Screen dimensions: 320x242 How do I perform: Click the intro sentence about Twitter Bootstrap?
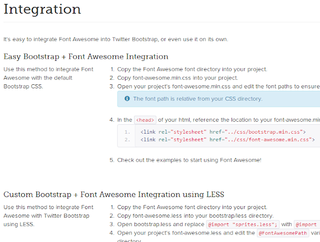[x=115, y=39]
